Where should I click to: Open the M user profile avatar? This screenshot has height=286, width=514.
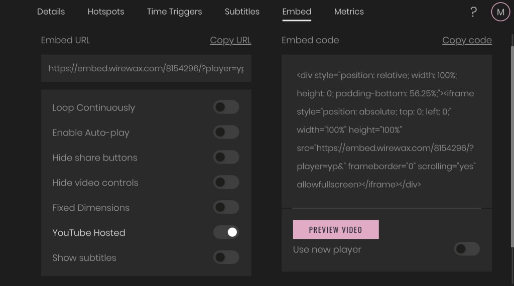(x=500, y=12)
